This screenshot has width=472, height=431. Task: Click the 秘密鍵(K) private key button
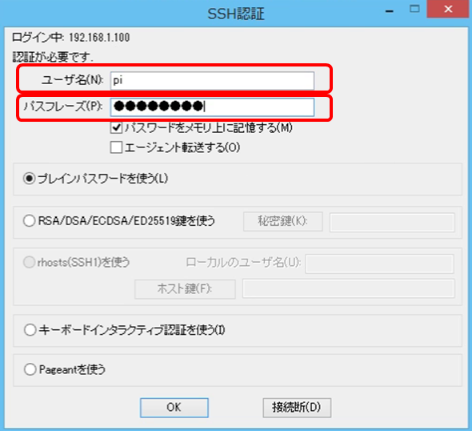point(283,222)
